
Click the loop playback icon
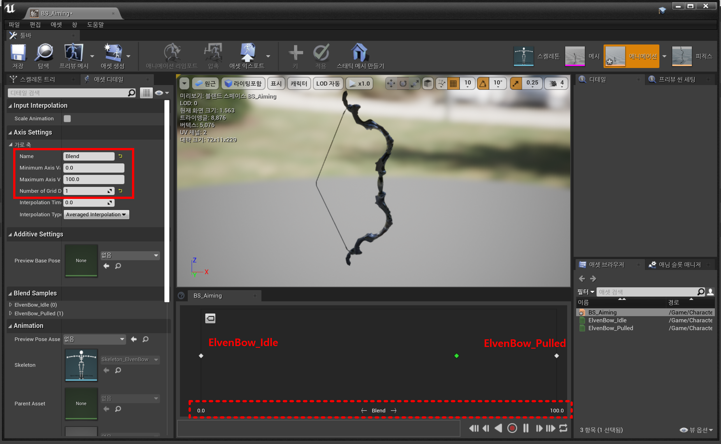pyautogui.click(x=563, y=428)
